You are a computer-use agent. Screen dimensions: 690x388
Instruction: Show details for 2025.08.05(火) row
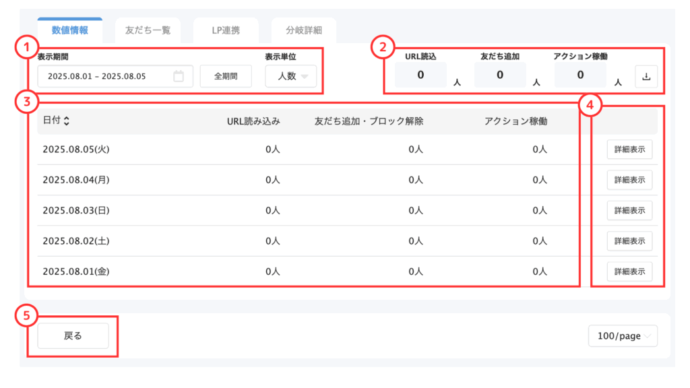click(629, 150)
